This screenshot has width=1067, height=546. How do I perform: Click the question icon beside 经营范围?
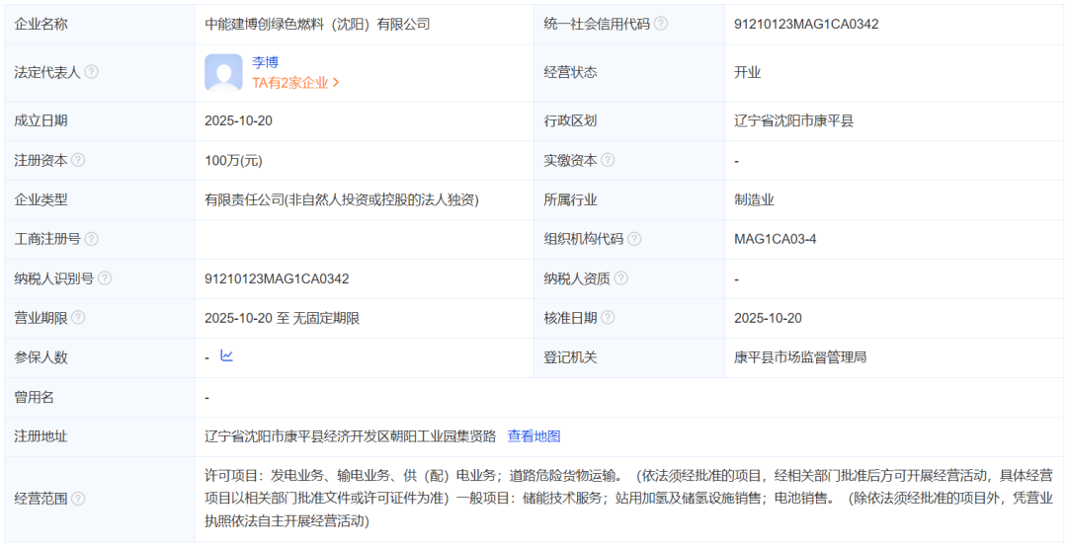(78, 499)
